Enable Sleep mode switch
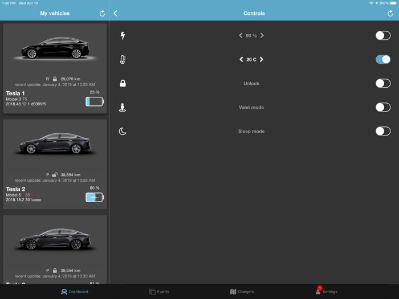Viewport: 399px width, 299px height. pos(383,131)
